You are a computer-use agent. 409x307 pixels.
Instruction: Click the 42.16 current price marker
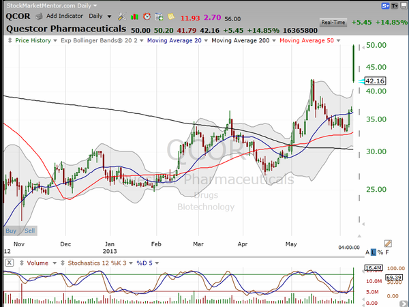(375, 81)
